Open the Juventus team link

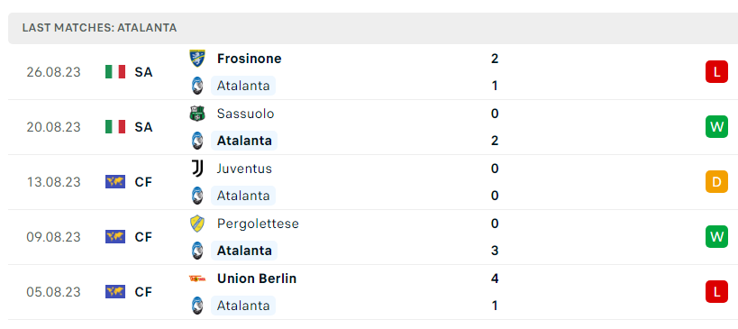tap(244, 169)
